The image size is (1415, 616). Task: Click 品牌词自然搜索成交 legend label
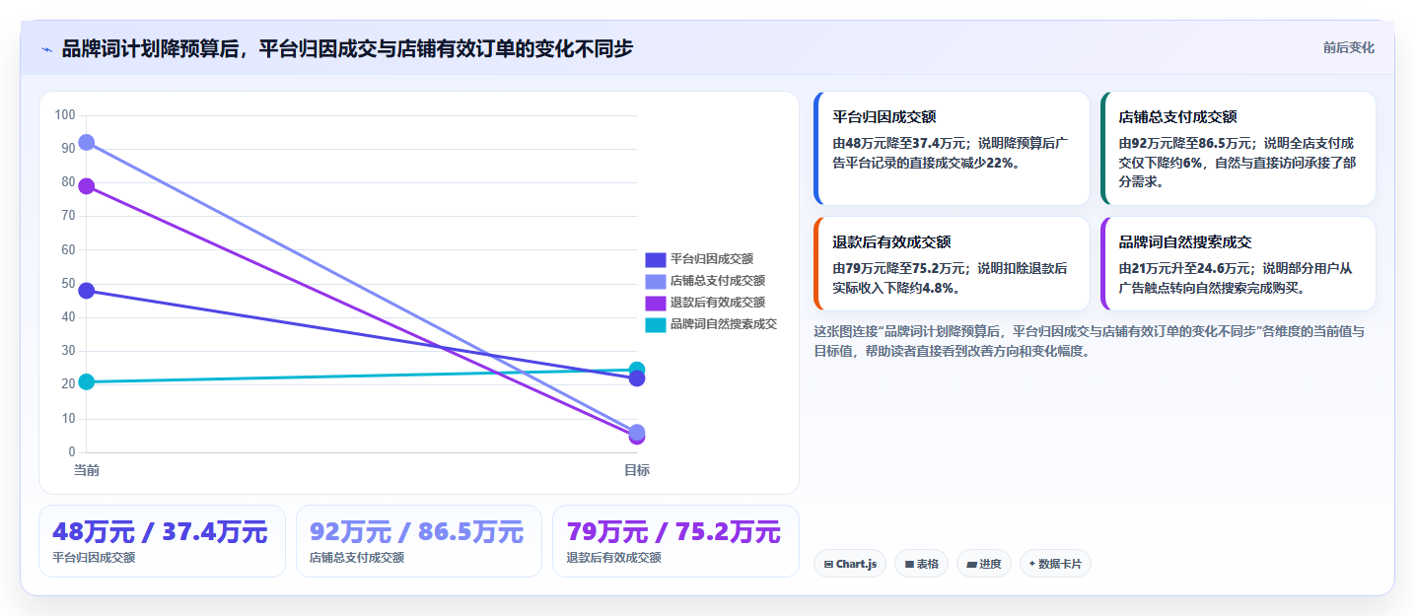coord(724,324)
